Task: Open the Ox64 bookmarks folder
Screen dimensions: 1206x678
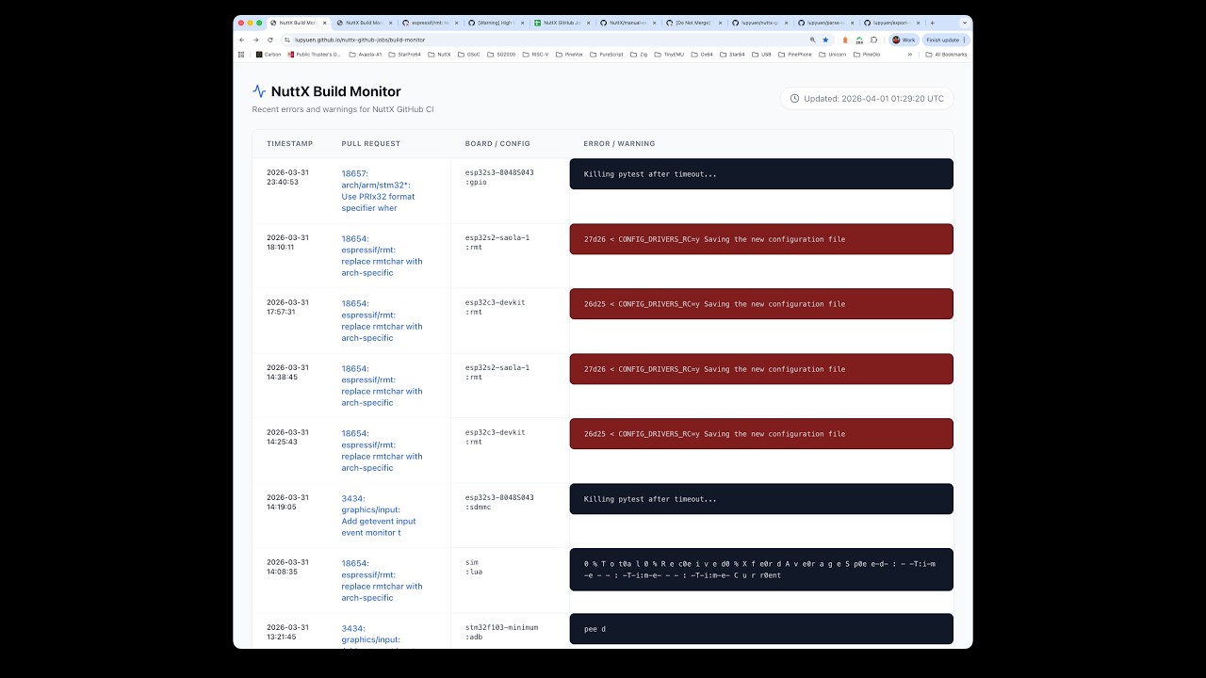Action: [702, 55]
